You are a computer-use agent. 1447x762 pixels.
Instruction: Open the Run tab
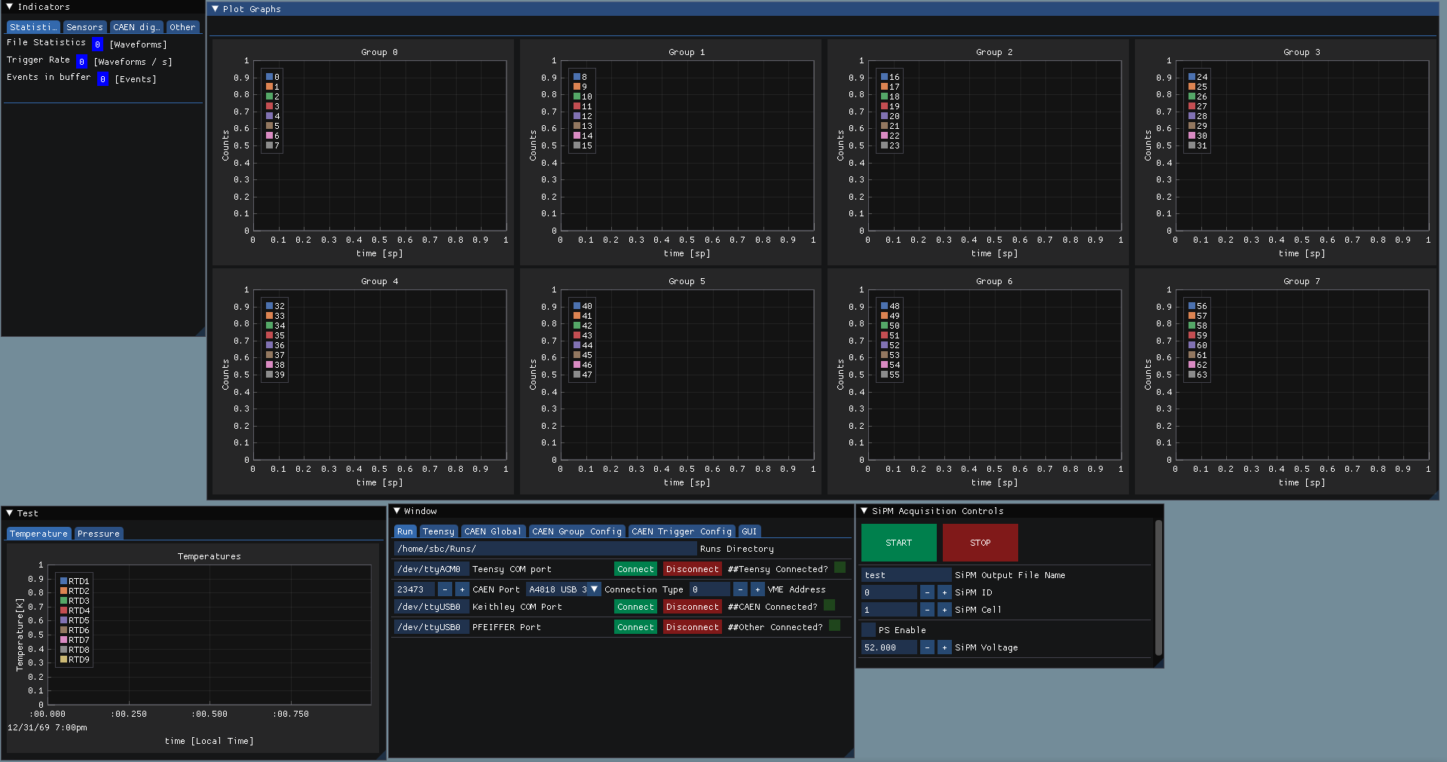pos(405,531)
